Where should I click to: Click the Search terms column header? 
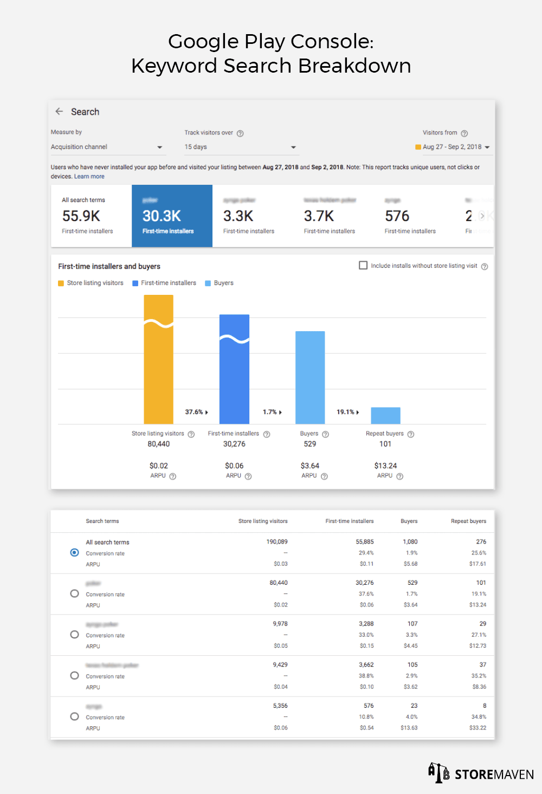pos(102,521)
